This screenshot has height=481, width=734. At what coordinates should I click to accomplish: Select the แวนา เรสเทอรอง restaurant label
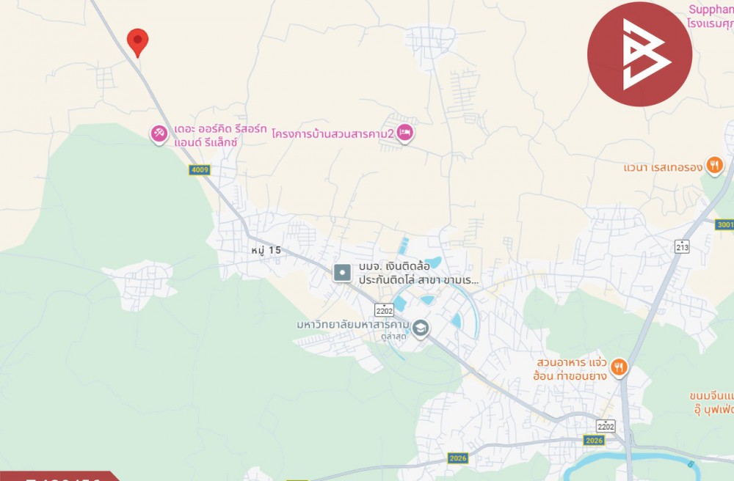(x=663, y=167)
